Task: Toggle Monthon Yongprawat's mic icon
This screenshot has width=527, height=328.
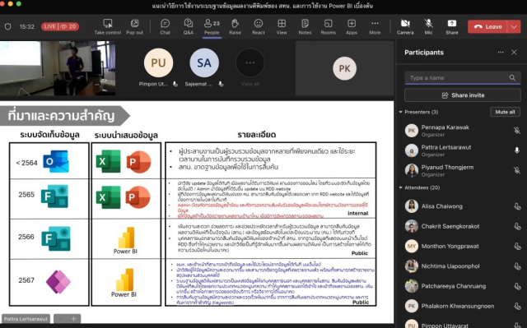Action: [517, 247]
